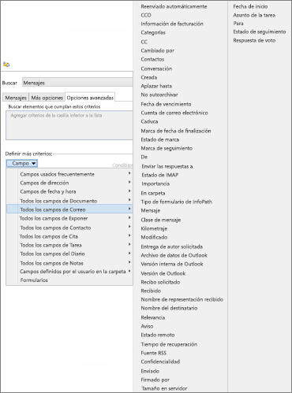Select Recibo solicitado field
This screenshot has width=292, height=393.
160,282
